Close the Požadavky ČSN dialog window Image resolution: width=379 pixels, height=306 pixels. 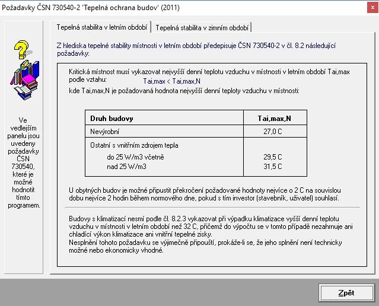(372, 8)
